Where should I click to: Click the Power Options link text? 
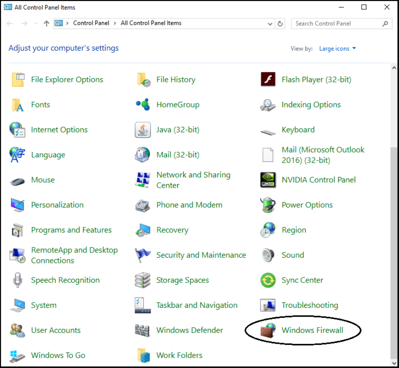coord(307,205)
